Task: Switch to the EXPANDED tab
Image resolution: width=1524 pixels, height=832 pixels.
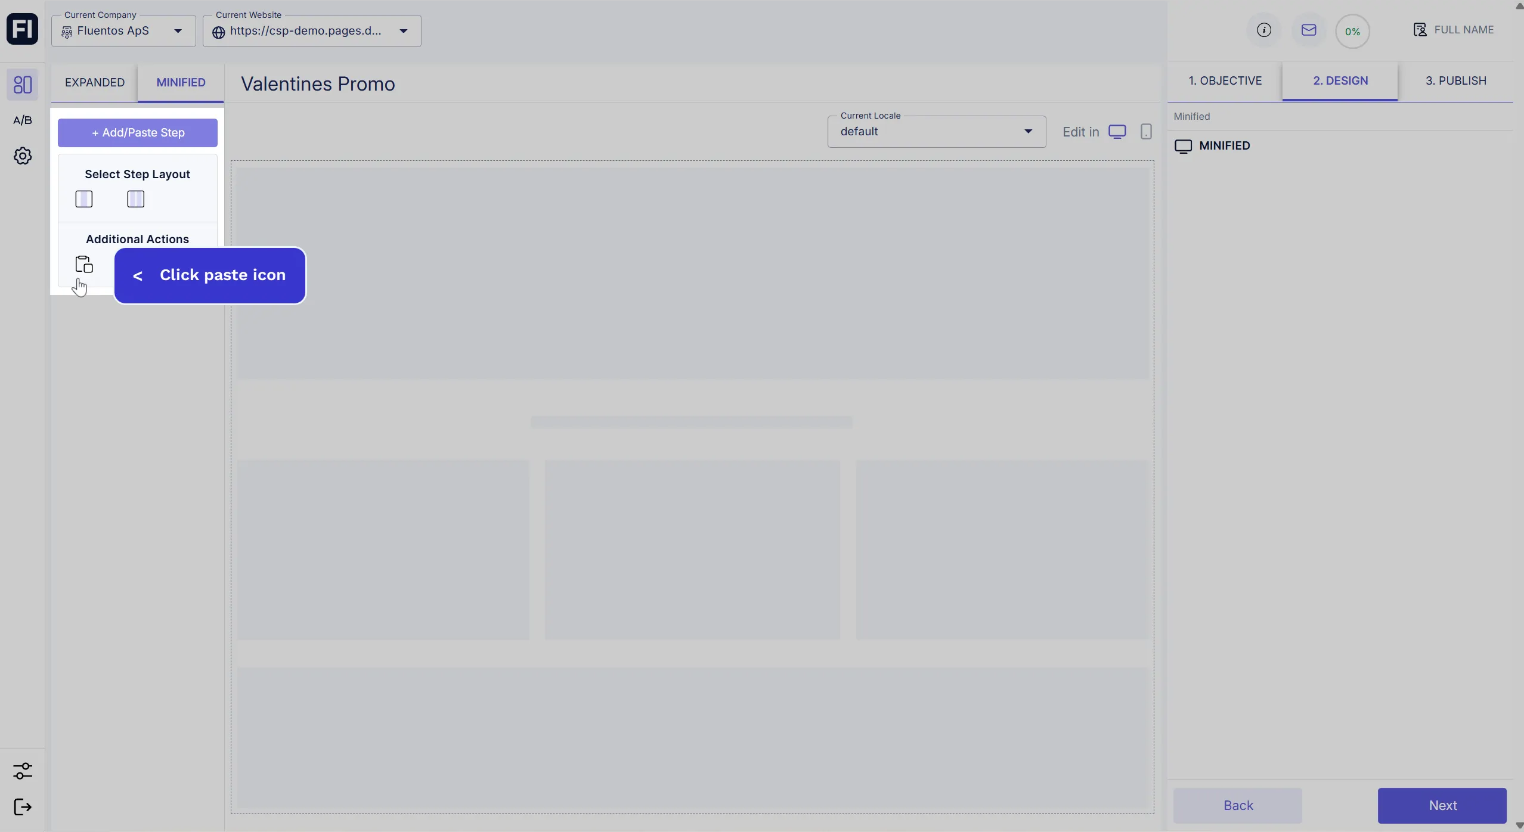Action: point(95,82)
